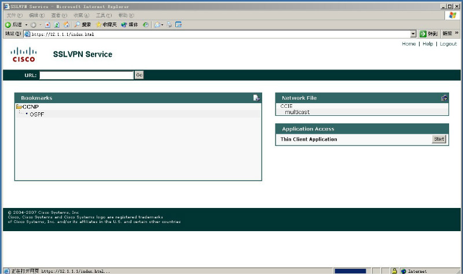Click the green Go (转到) arrow button
The image size is (463, 274).
[x=428, y=34]
